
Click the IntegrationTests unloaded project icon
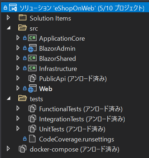32,118
